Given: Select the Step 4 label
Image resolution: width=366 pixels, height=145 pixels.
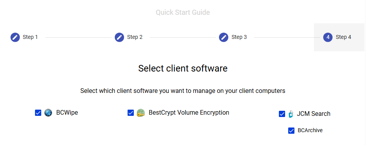Looking at the screenshot, I should pos(343,37).
